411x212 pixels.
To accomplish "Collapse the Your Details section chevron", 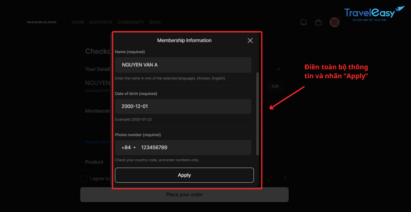I will 279,69.
